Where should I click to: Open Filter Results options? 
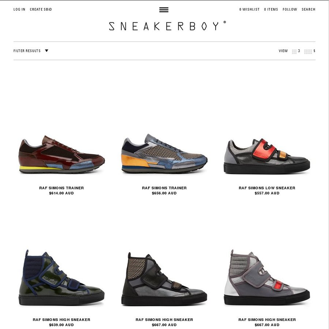(27, 51)
